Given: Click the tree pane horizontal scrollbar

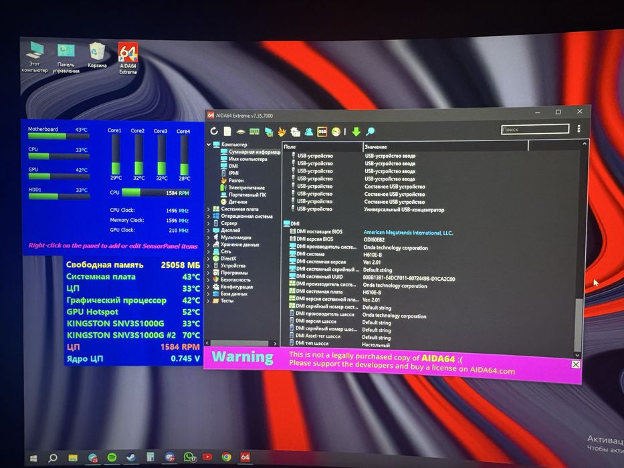Looking at the screenshot, I should (x=239, y=343).
